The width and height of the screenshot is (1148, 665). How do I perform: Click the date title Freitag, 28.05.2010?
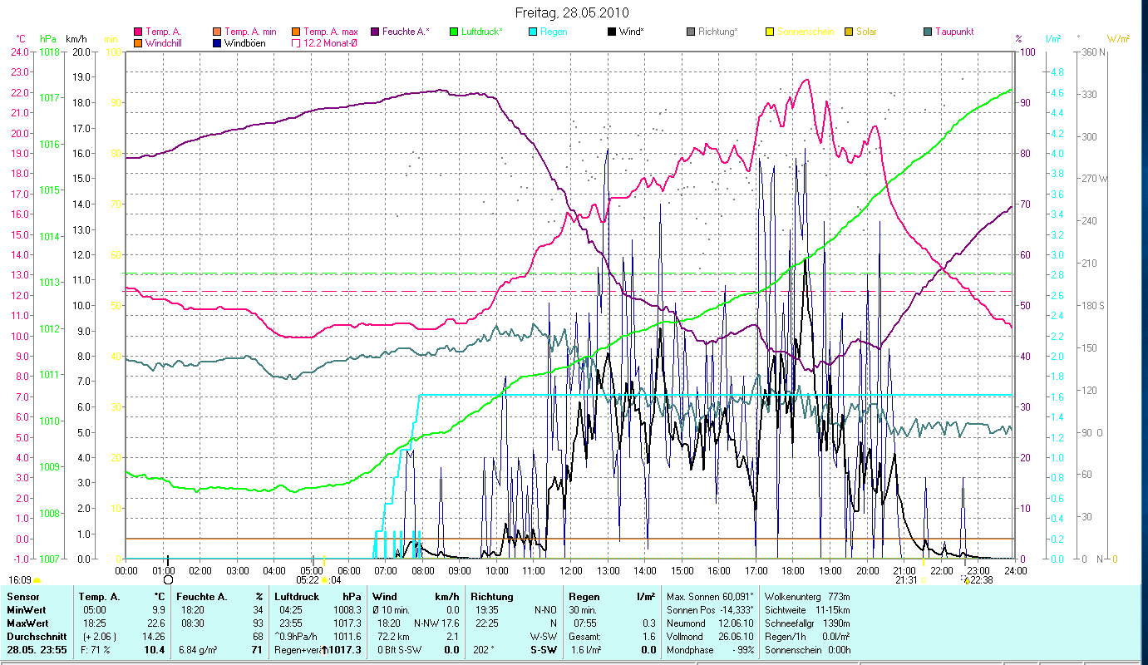pyautogui.click(x=572, y=12)
